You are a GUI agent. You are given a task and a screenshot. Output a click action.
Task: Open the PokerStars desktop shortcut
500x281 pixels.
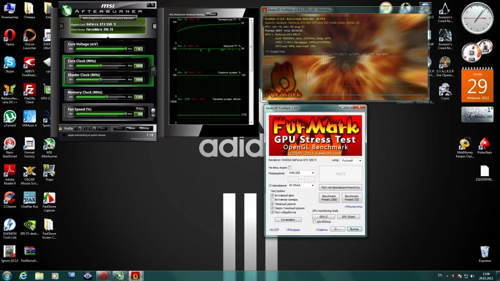(x=485, y=146)
